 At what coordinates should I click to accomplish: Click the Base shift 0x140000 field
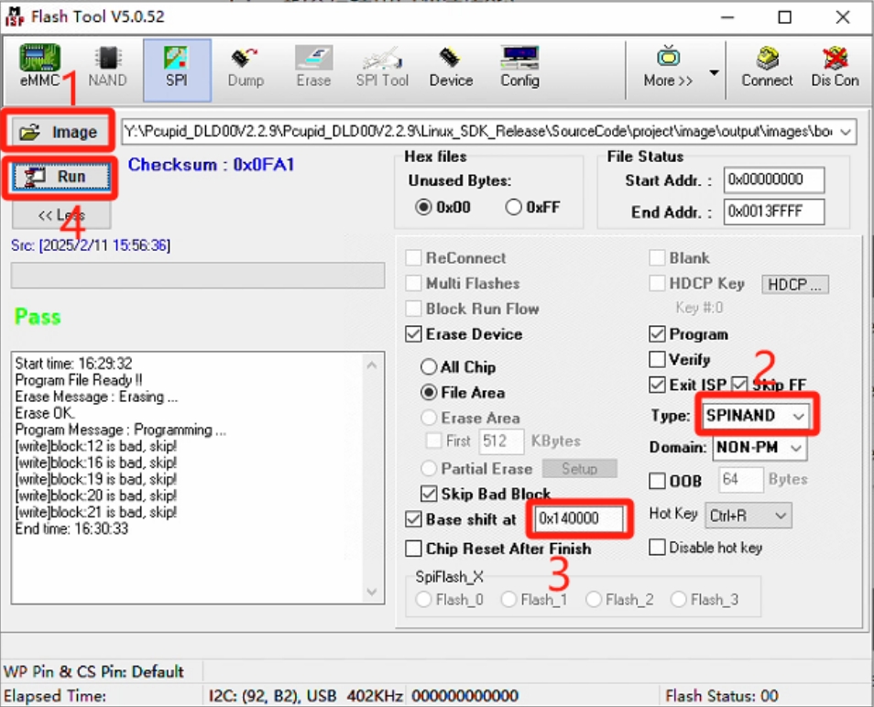point(579,518)
